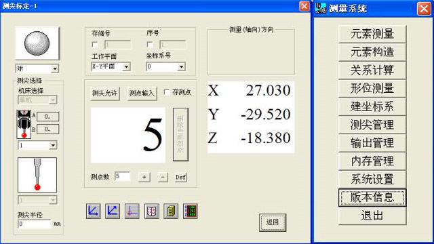Click the 测尖半径 input field
The image size is (434, 244).
(35, 224)
